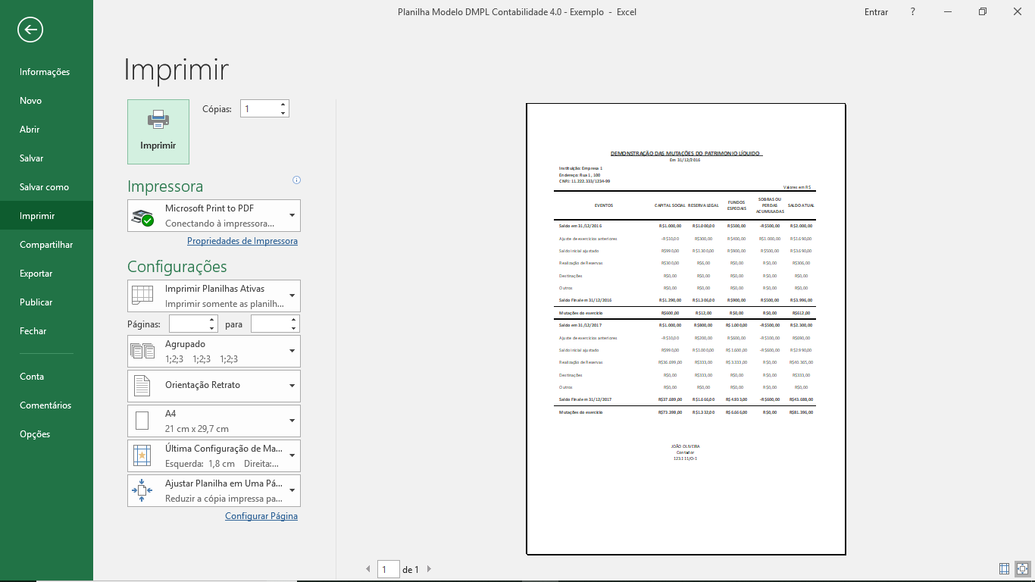The image size is (1035, 582).
Task: Click the Help question mark icon
Action: [x=913, y=12]
